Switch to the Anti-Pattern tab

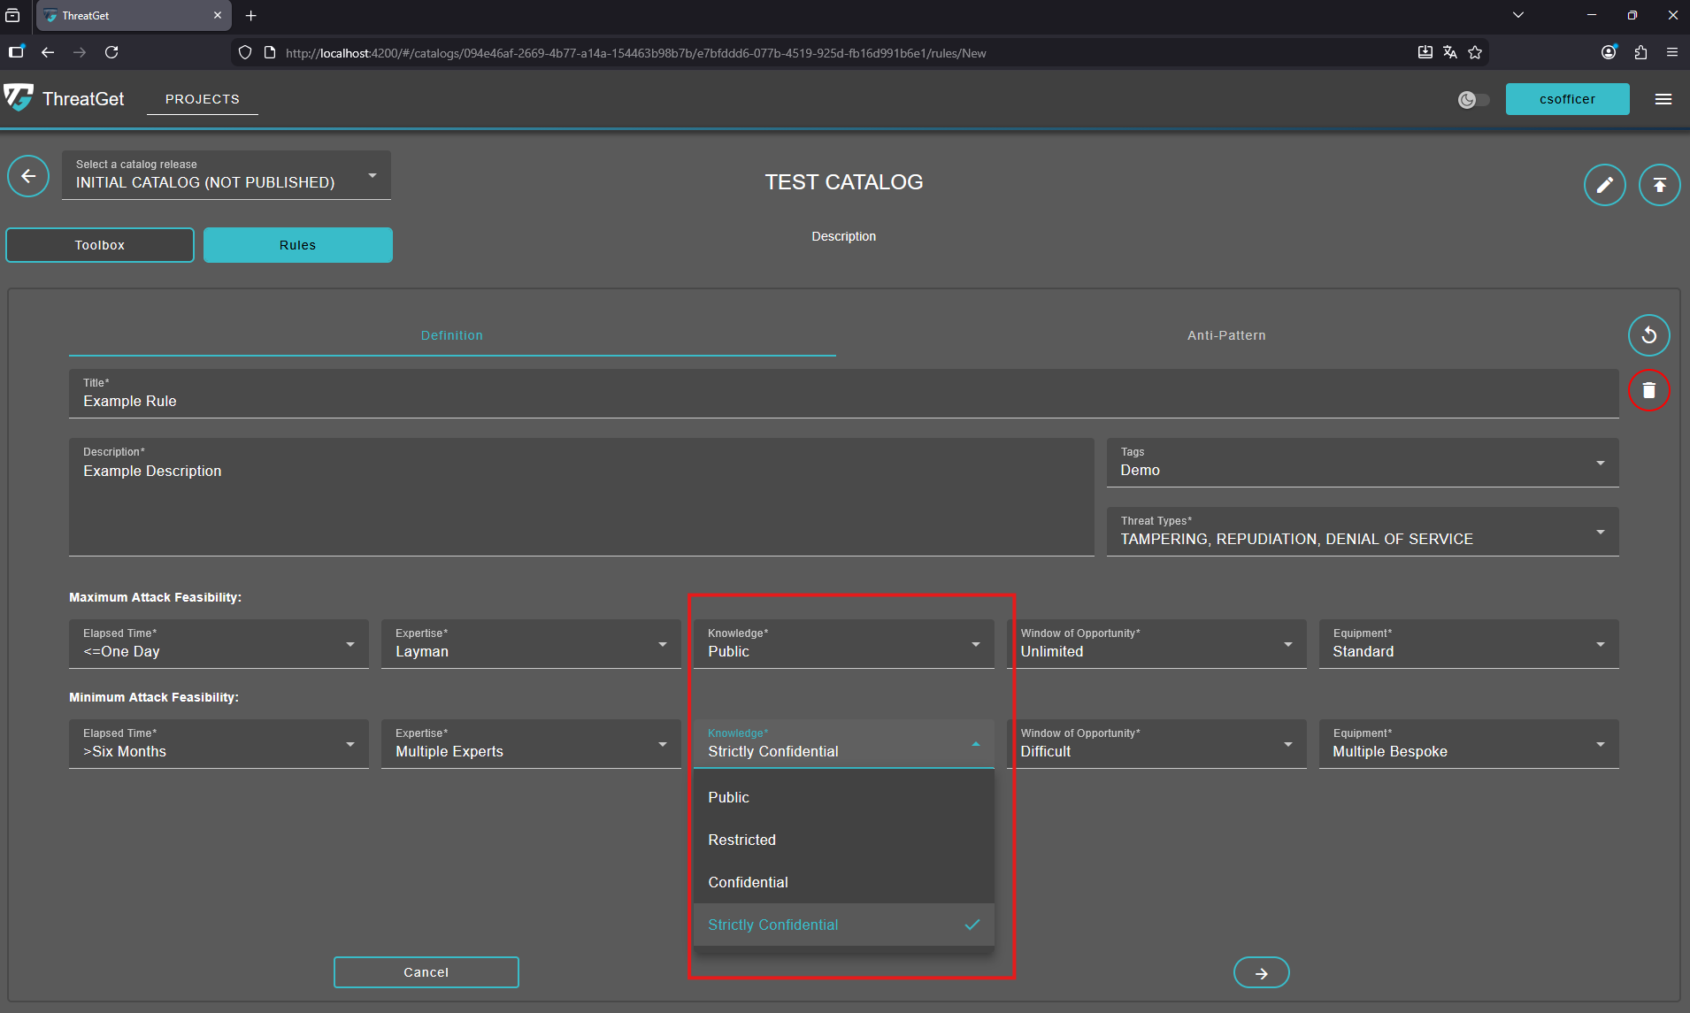(x=1226, y=335)
